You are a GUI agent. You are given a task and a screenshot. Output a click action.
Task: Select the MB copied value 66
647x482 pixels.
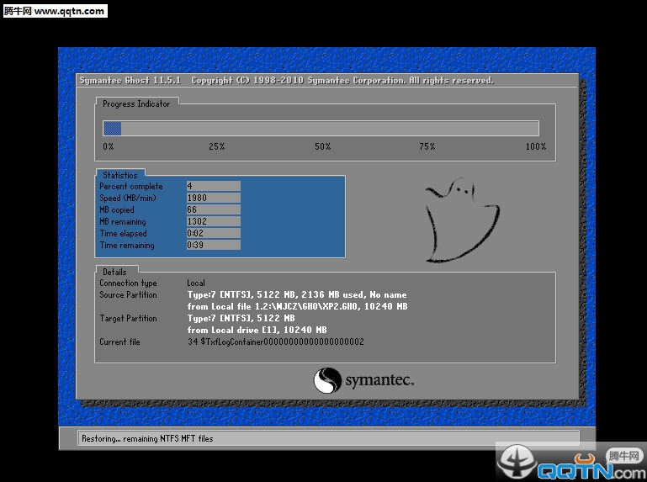click(x=214, y=209)
